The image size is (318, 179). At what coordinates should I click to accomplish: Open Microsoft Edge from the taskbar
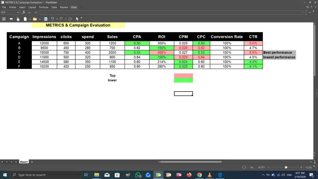click(x=220, y=175)
